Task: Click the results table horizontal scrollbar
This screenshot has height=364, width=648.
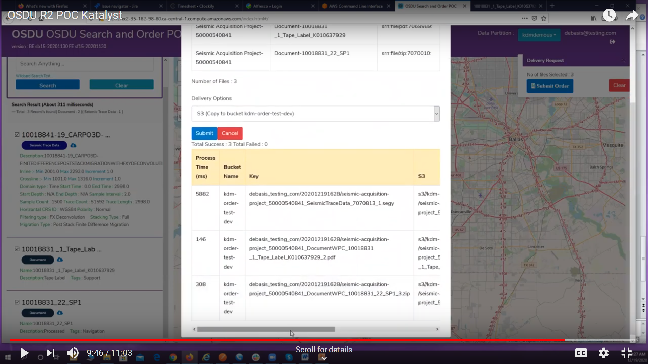Action: coord(266,329)
